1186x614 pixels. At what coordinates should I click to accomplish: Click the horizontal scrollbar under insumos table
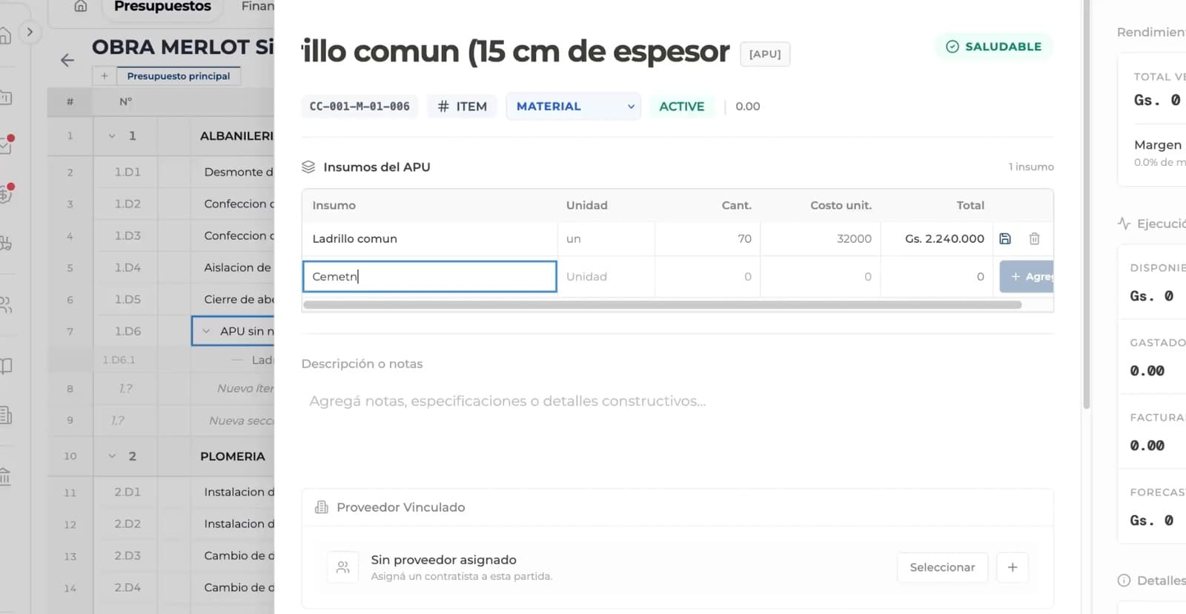663,304
